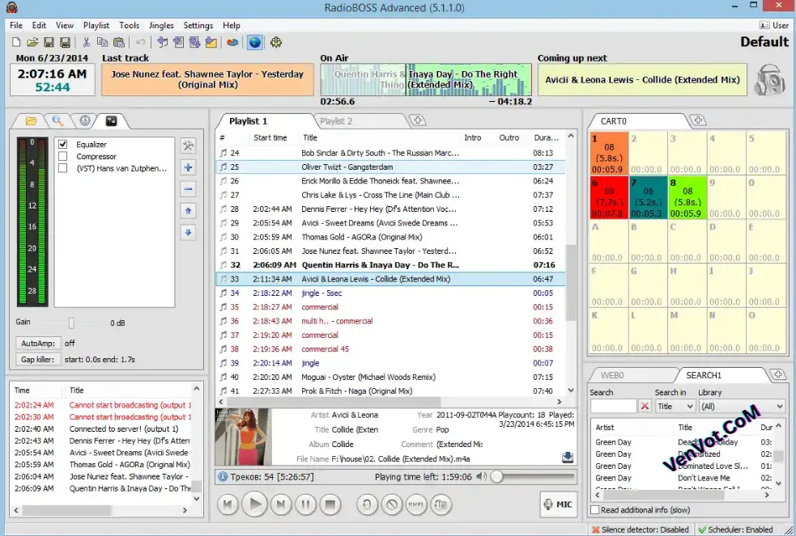
Task: Click the Gain slider handle
Action: pyautogui.click(x=71, y=323)
